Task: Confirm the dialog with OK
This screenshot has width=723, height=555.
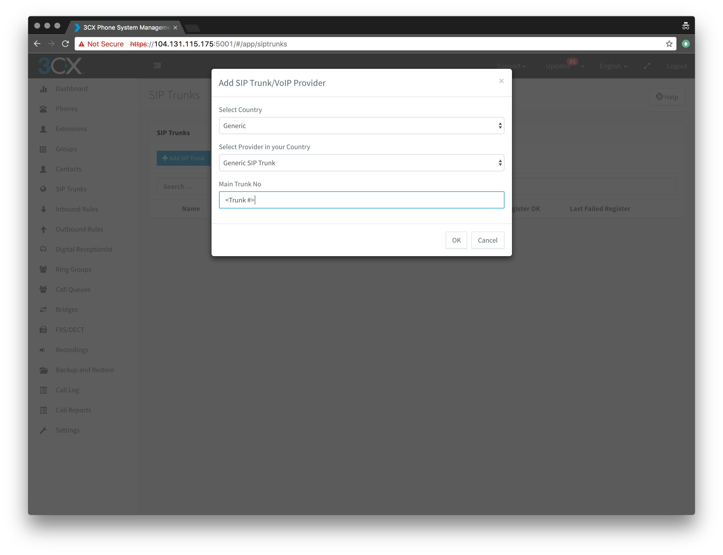Action: [x=456, y=240]
